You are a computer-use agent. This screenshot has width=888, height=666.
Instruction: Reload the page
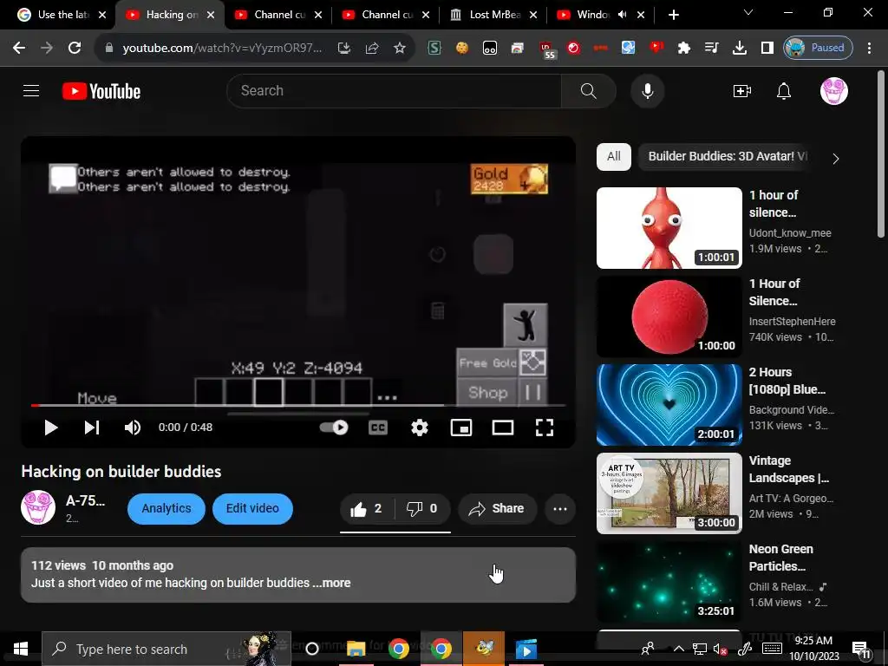coord(75,48)
